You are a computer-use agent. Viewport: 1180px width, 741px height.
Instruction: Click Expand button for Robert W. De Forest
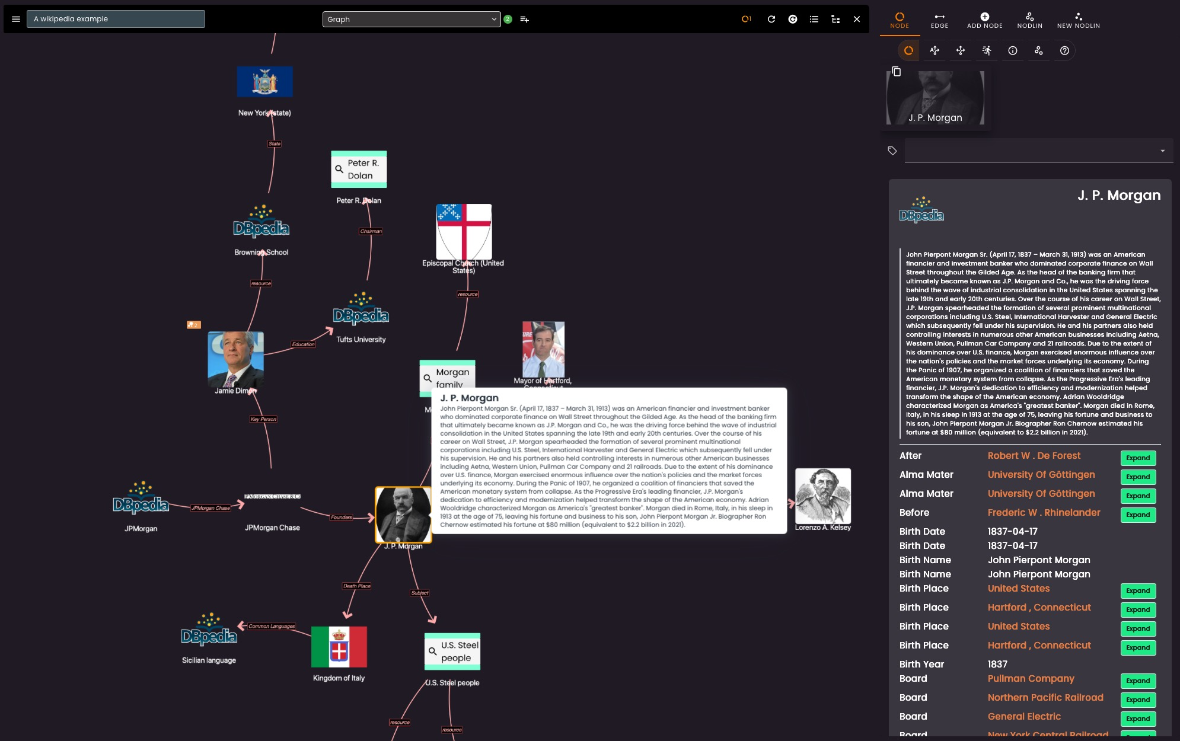point(1137,458)
